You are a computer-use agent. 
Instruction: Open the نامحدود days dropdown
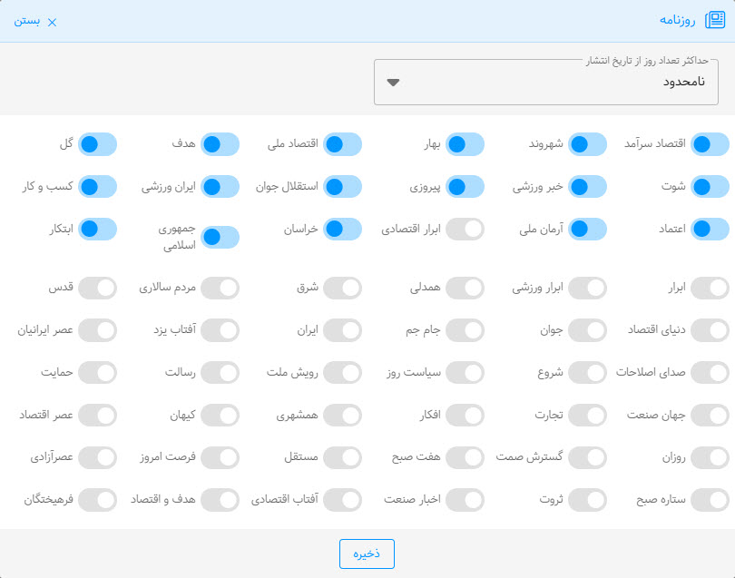point(546,83)
